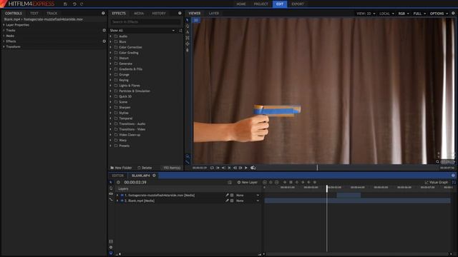Image resolution: width=458 pixels, height=257 pixels.
Task: Click the icon left of timecode display
Action: click(118, 183)
